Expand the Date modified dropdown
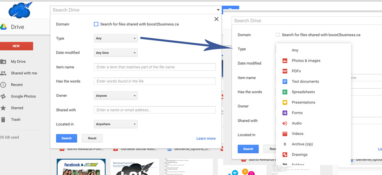 (115, 53)
